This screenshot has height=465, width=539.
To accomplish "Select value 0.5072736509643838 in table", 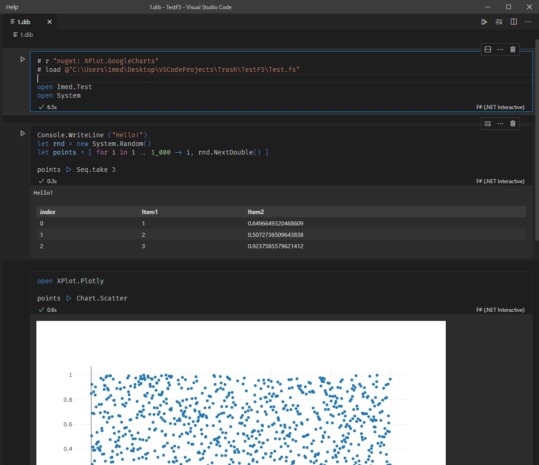I will [275, 235].
